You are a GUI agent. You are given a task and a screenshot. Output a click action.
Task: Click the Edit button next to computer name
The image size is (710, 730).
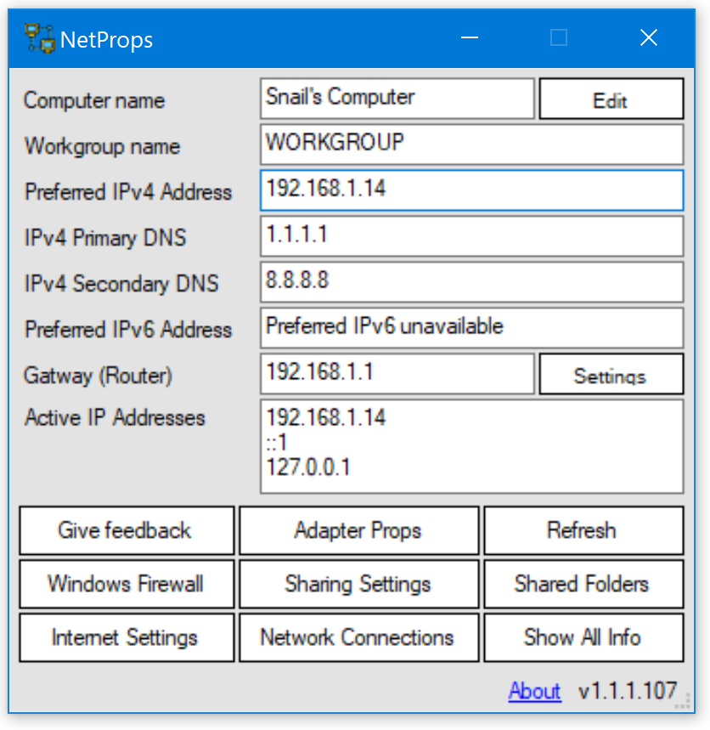611,99
